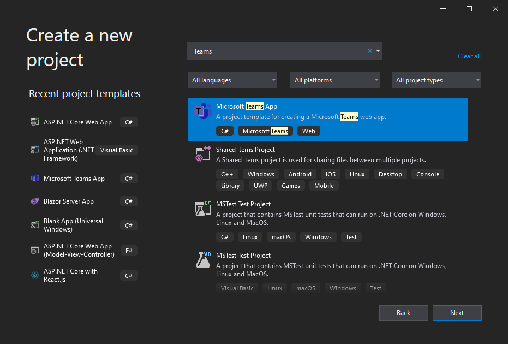The height and width of the screenshot is (344, 508).
Task: Click the ASP.NET Core Web App (Model-View-Controller) icon
Action: pyautogui.click(x=35, y=250)
